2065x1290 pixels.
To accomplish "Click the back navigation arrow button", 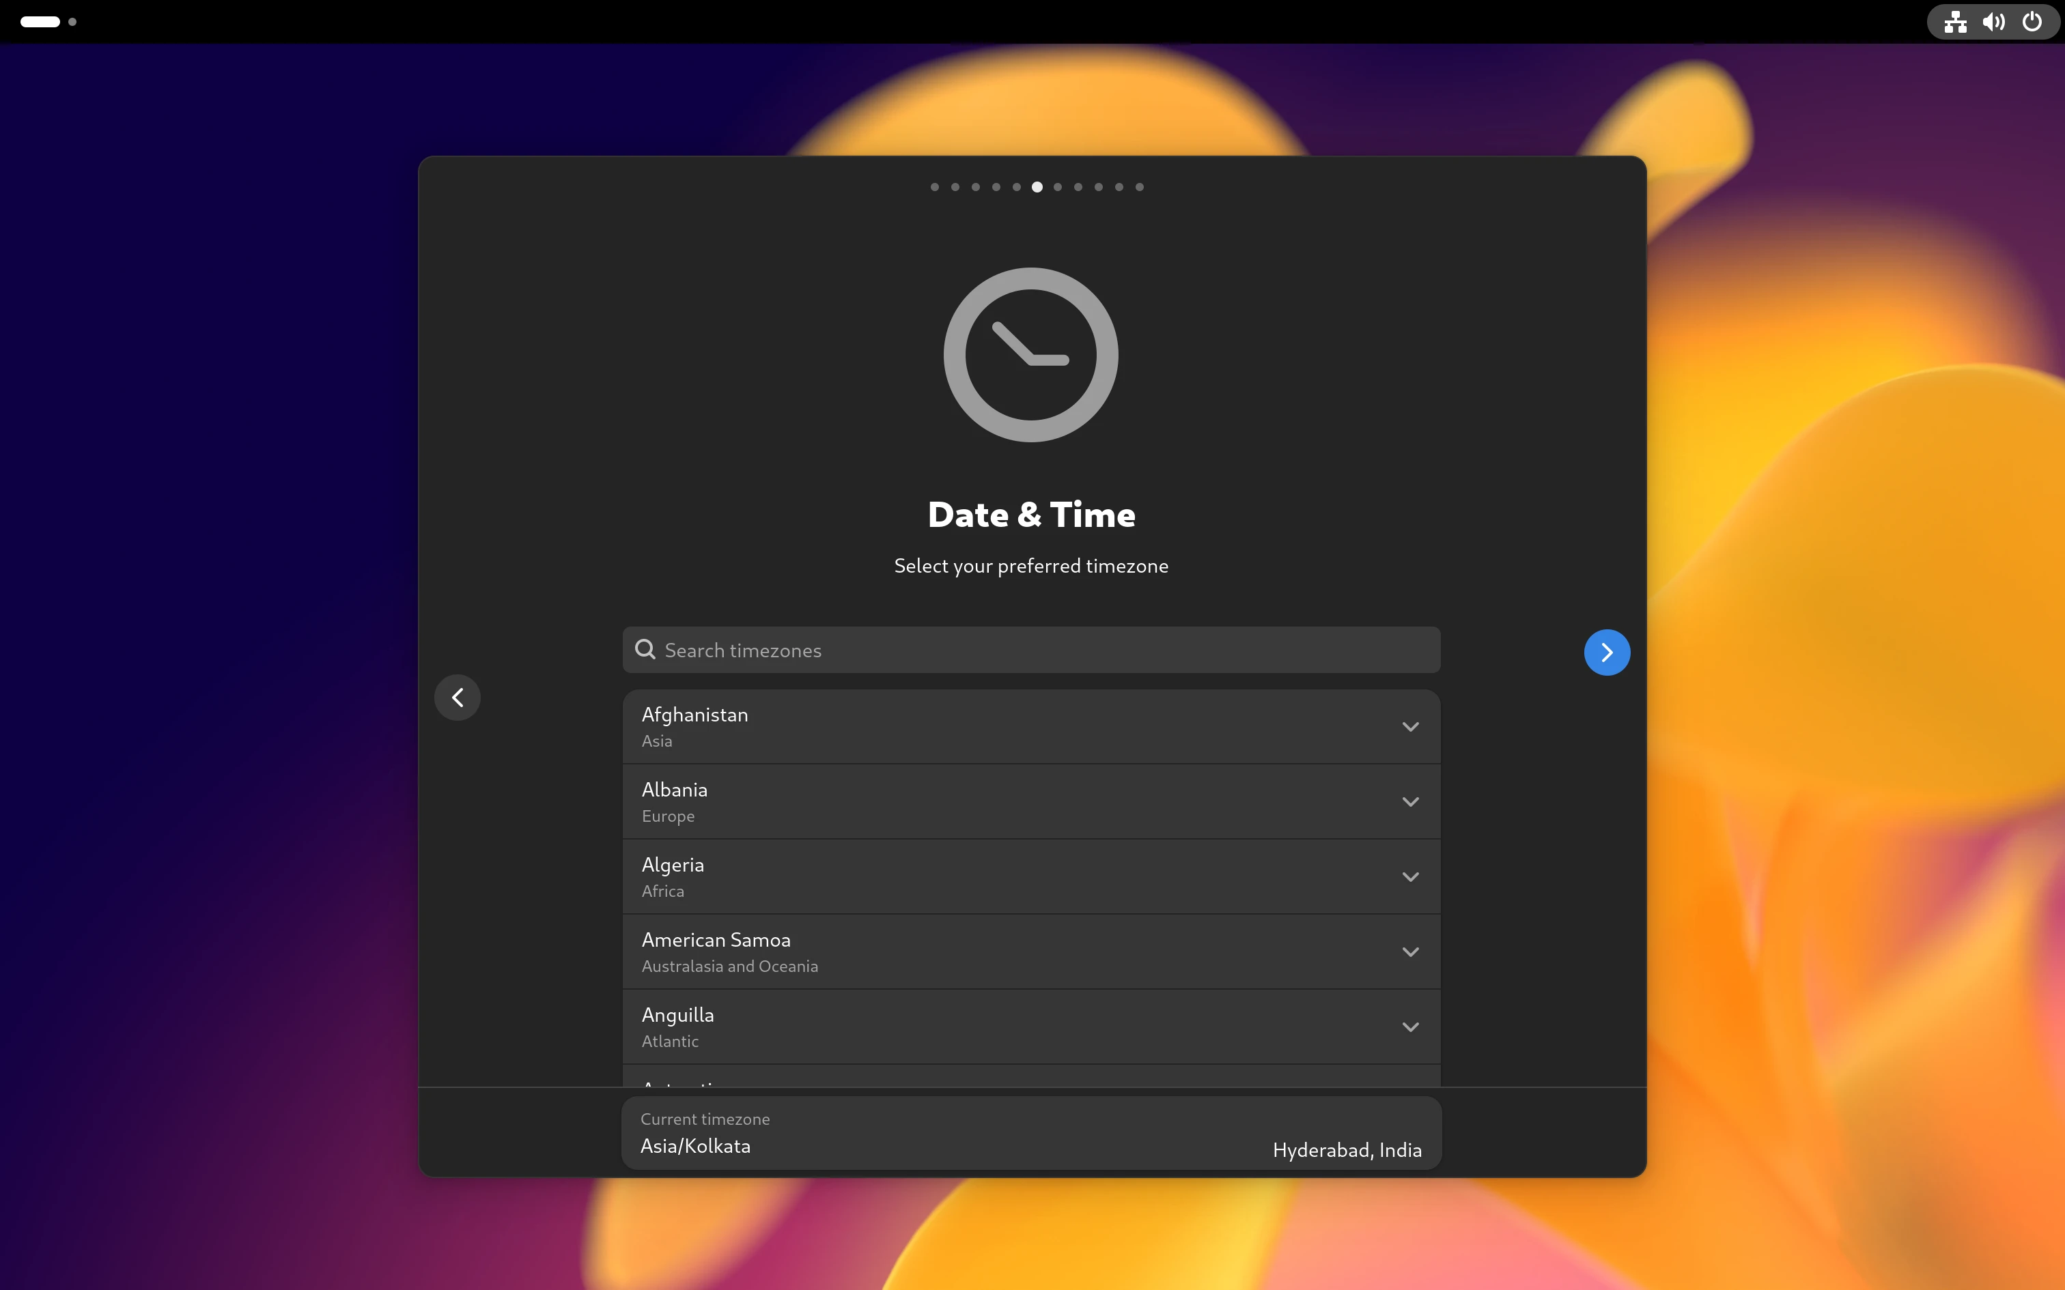I will tap(458, 697).
